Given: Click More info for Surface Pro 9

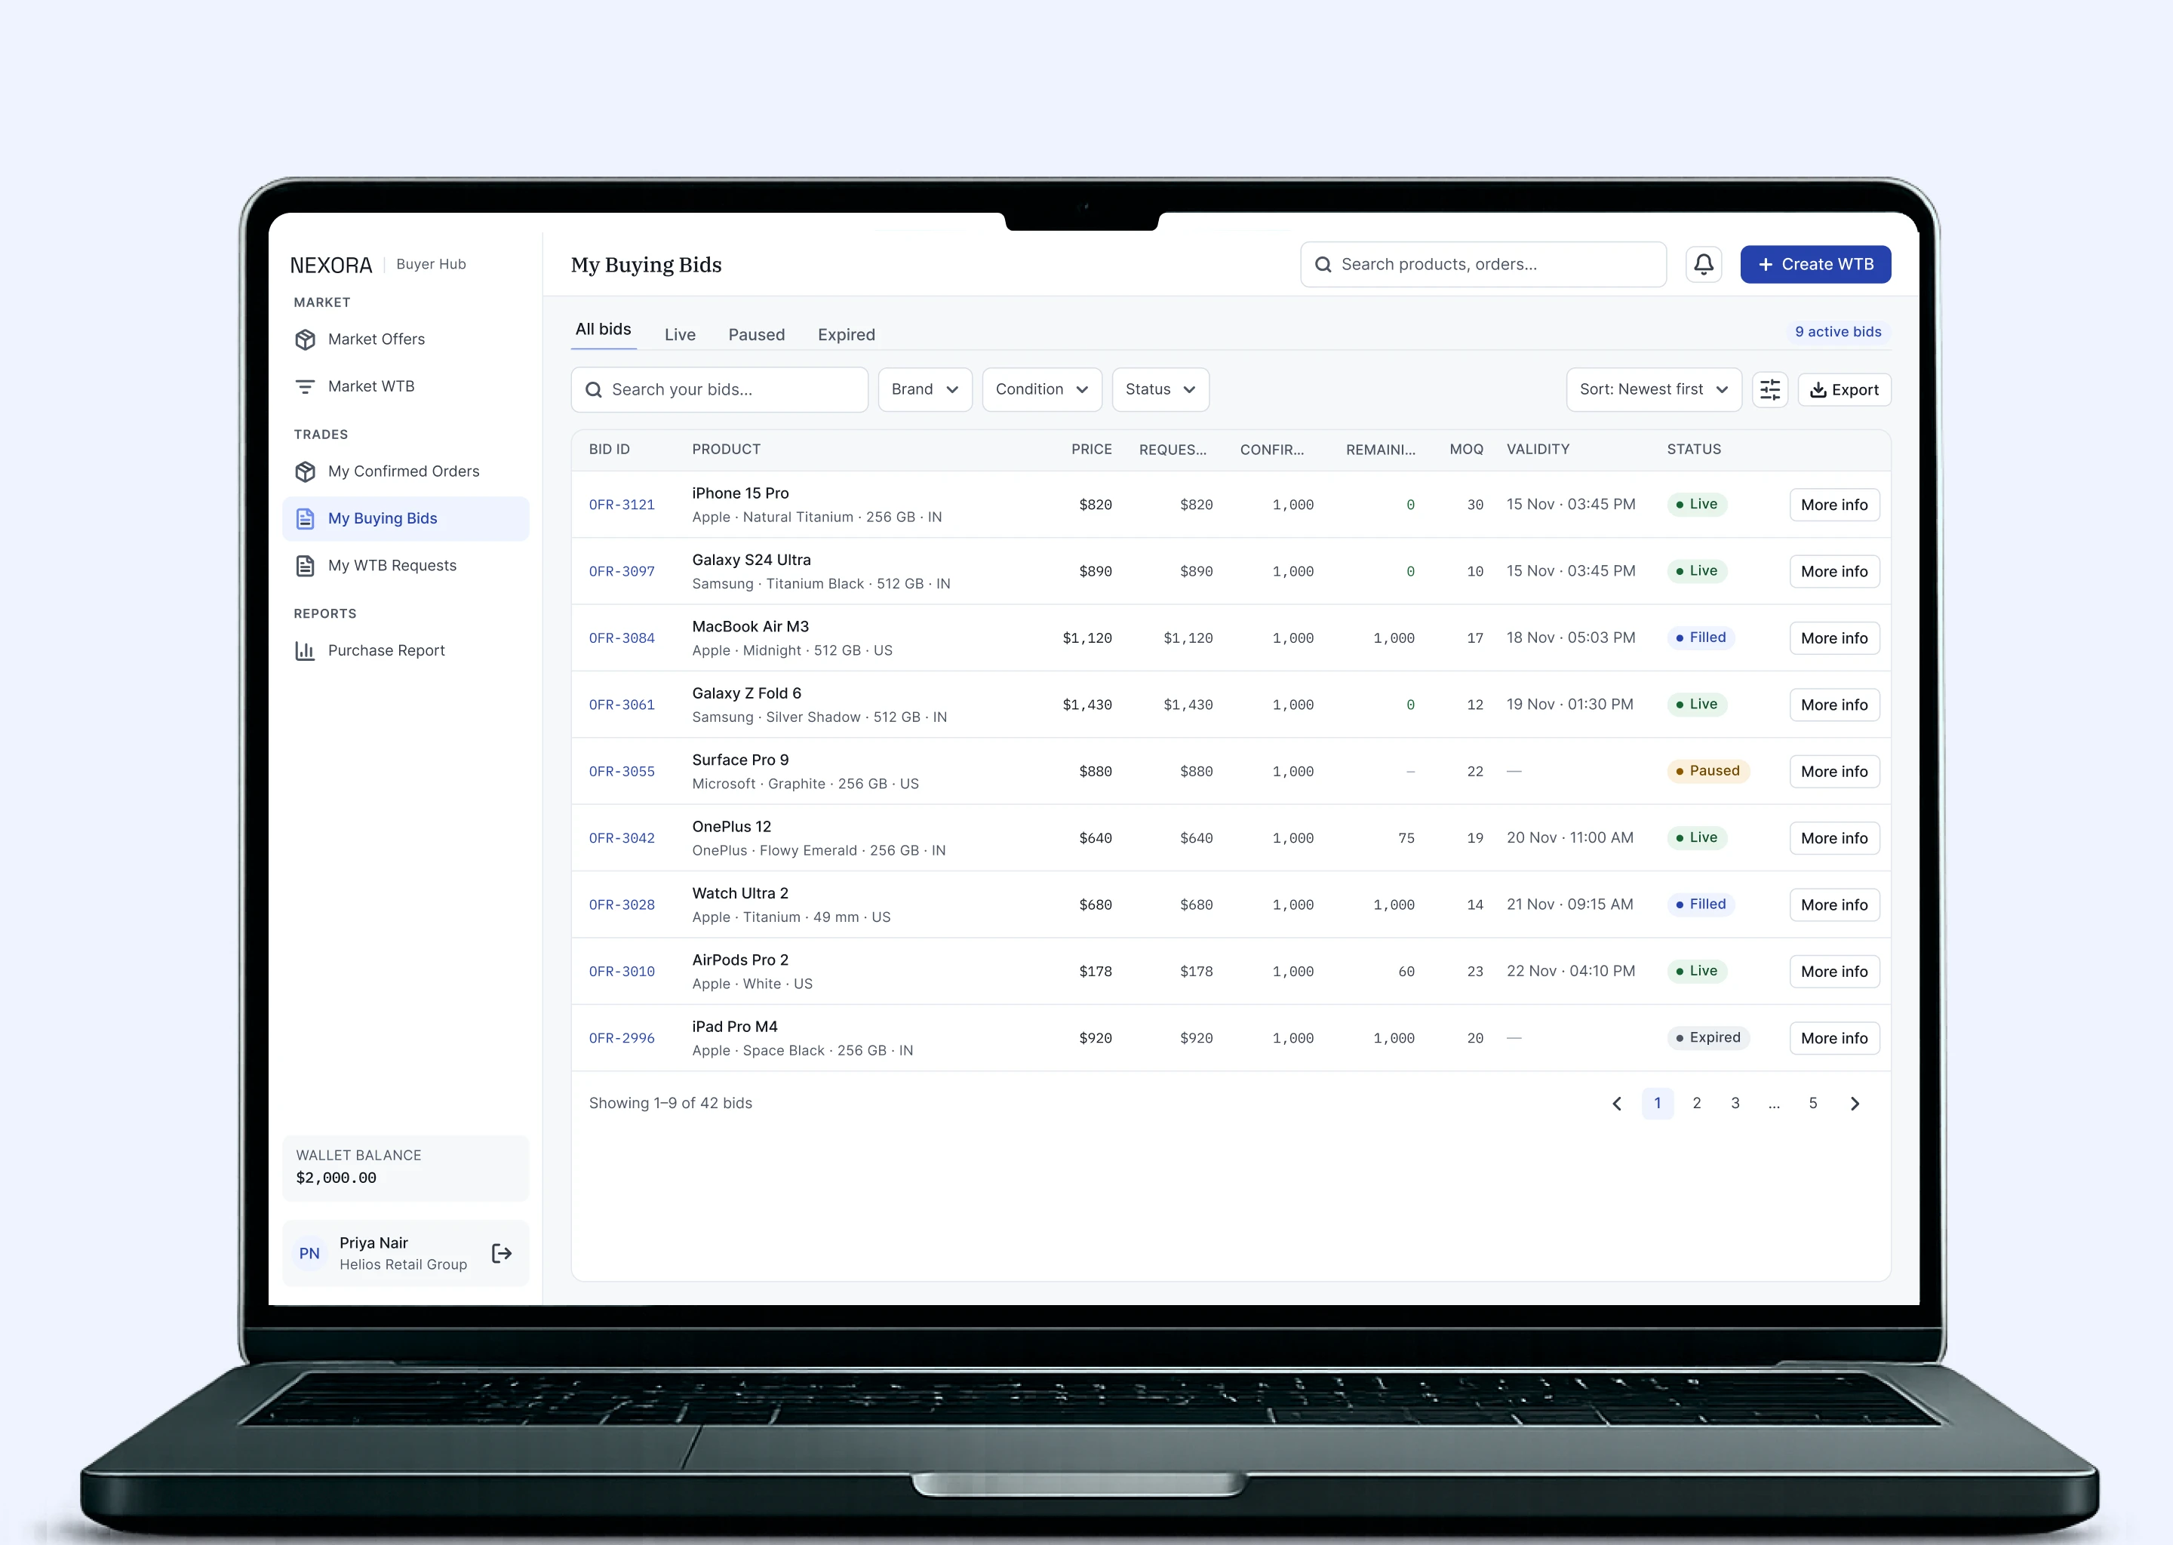Looking at the screenshot, I should point(1833,772).
